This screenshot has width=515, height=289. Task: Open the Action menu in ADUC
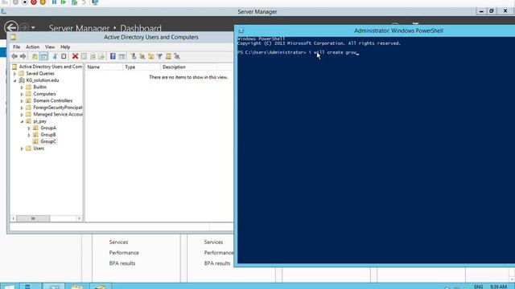[x=32, y=47]
